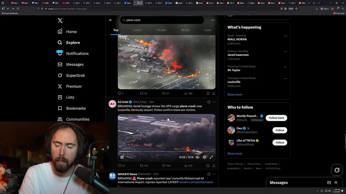Show more in What's happening
Screen dimensions: 346x194
pyautogui.click(x=235, y=95)
